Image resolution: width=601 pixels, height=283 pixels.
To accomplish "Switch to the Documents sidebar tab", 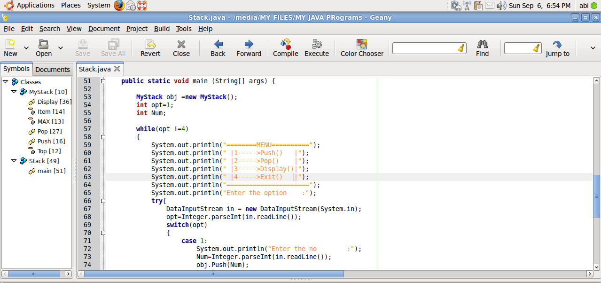I will point(53,70).
